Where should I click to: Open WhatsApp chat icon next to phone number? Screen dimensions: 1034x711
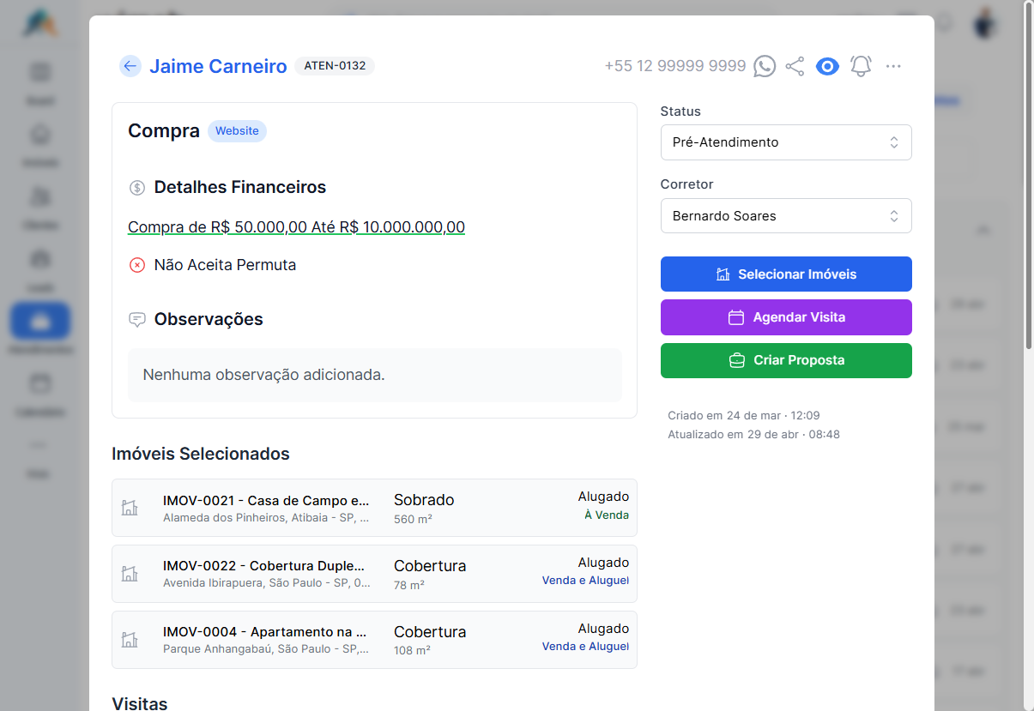coord(765,66)
